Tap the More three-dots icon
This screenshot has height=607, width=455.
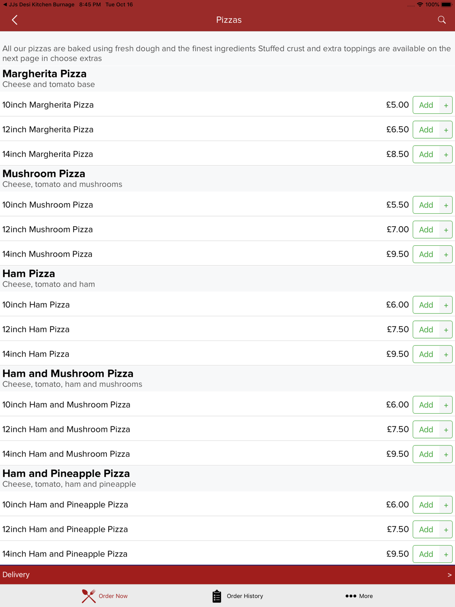[351, 596]
